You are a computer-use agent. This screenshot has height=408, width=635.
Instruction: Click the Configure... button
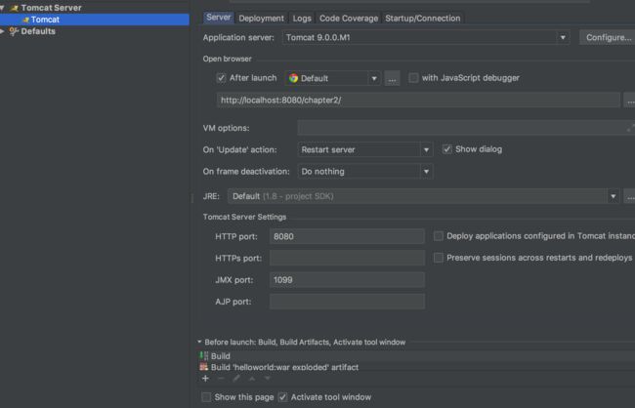608,37
